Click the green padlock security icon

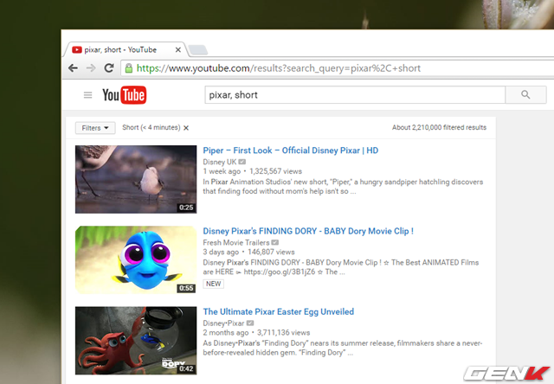tap(129, 67)
